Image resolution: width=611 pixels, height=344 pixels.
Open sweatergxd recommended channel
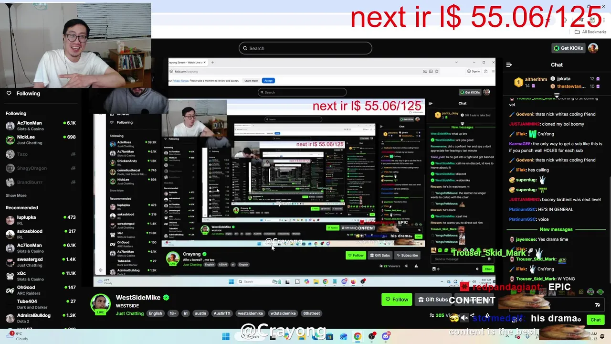pos(41,262)
